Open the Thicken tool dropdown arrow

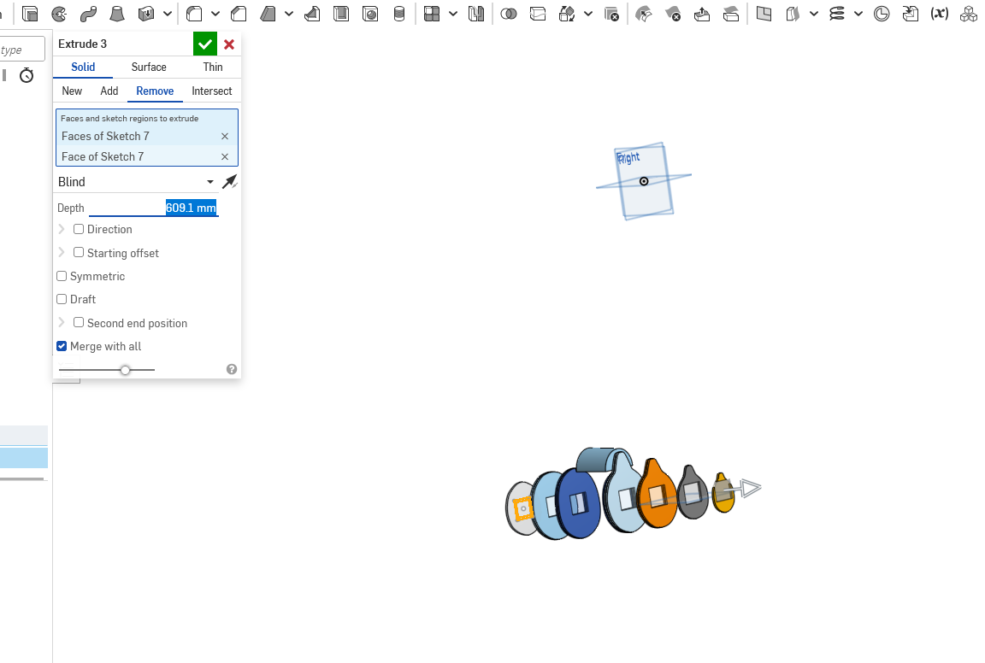(x=167, y=14)
